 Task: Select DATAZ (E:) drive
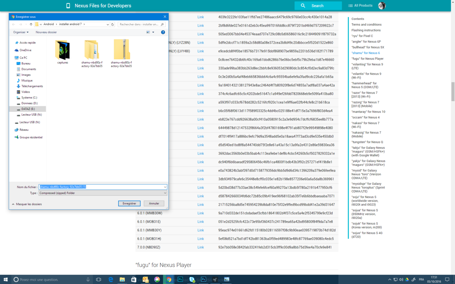(28, 109)
